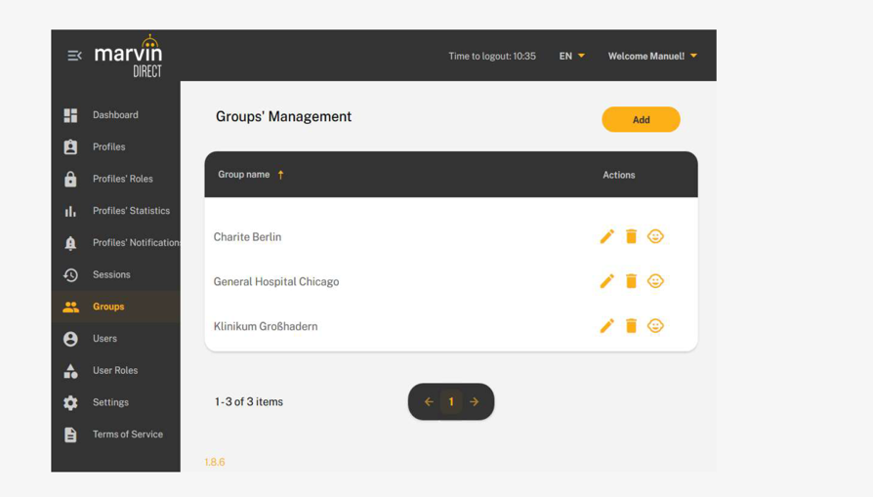
Task: Go to next page with right arrow
Action: click(x=475, y=402)
